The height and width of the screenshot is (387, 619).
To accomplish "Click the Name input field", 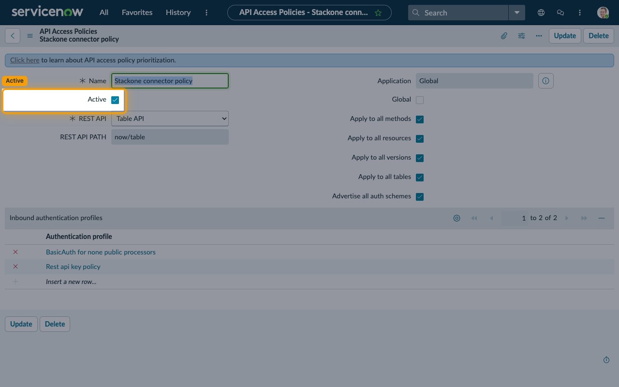I will [x=170, y=81].
